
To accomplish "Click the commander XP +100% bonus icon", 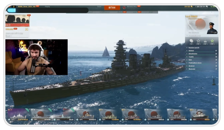I will (205, 41).
